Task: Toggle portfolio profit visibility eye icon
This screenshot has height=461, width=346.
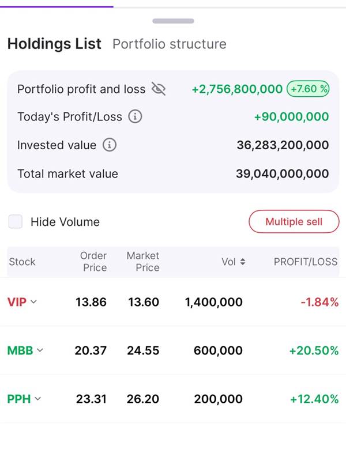Action: click(158, 89)
